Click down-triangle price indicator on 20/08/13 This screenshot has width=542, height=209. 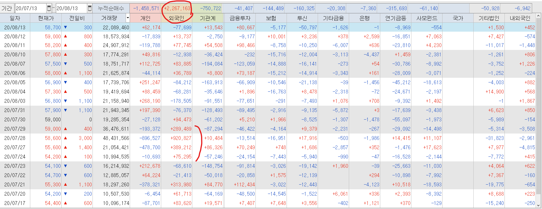click(65, 27)
